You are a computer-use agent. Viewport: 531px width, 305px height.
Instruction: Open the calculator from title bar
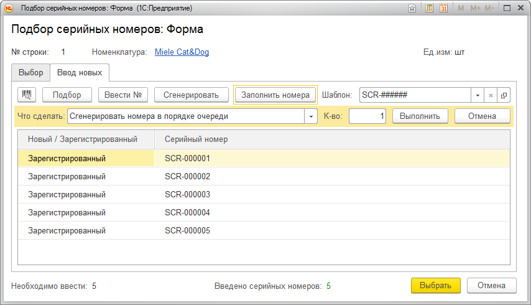(x=430, y=8)
